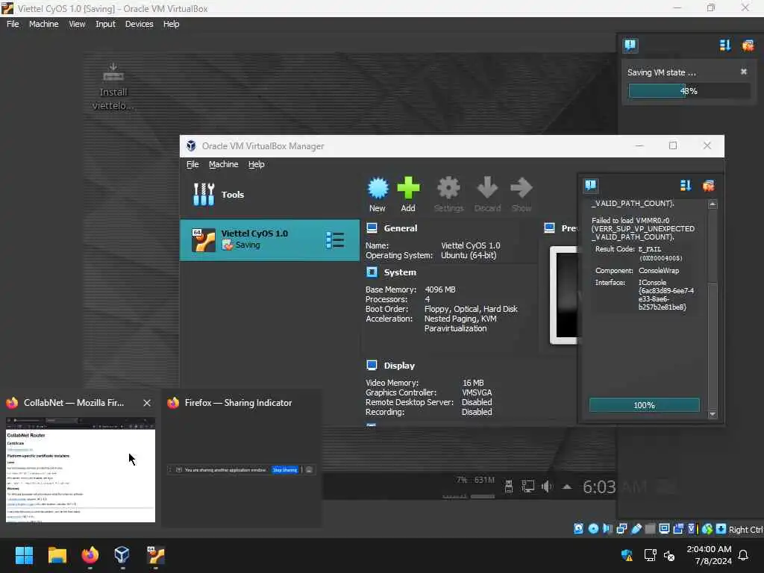Click VirtualBox Manager cube taskbar icon
764x573 pixels.
point(122,555)
